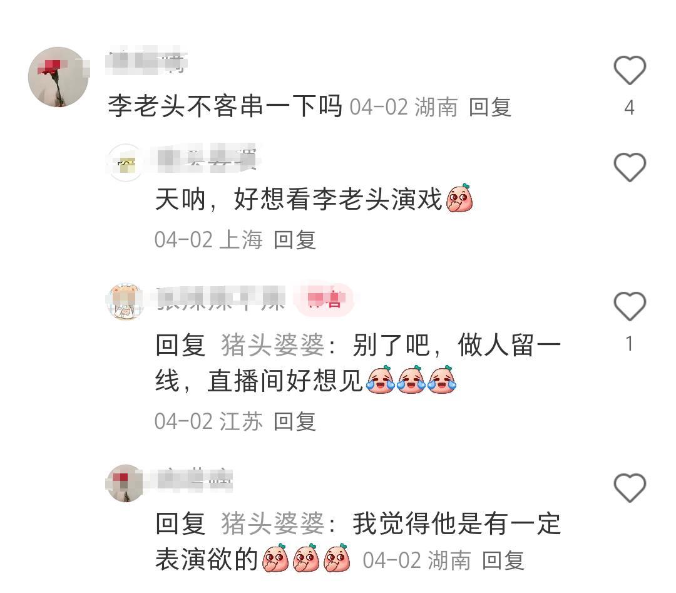Tap the comment text 李老头不客串一下吗
Viewport: 676px width, 593px height.
pos(225,106)
